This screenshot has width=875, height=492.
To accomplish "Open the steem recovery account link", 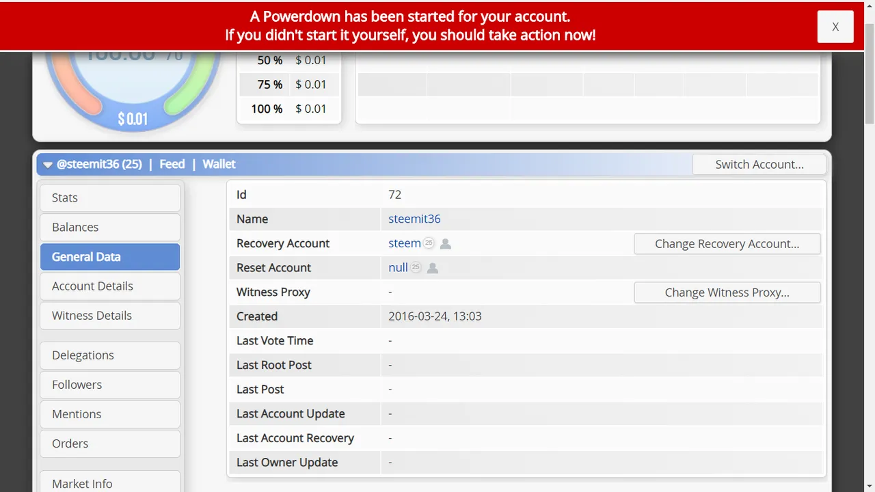I will [405, 243].
